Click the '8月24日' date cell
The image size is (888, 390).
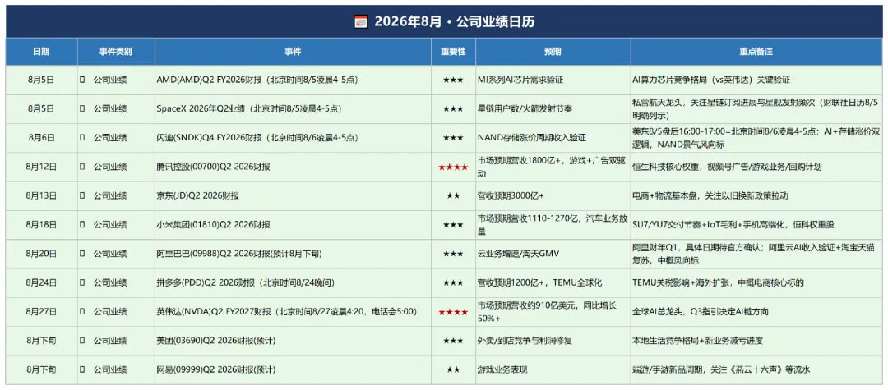click(41, 282)
